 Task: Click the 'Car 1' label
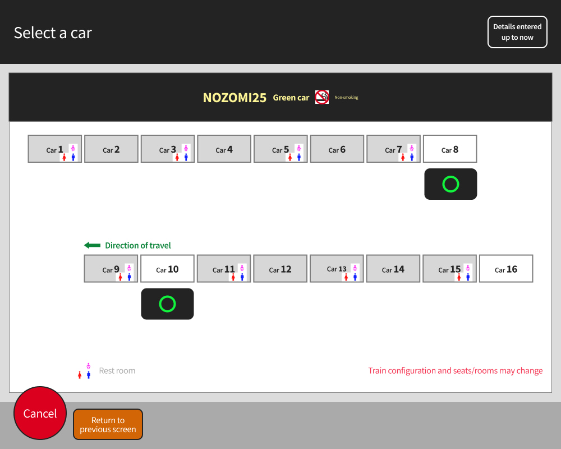(x=54, y=150)
